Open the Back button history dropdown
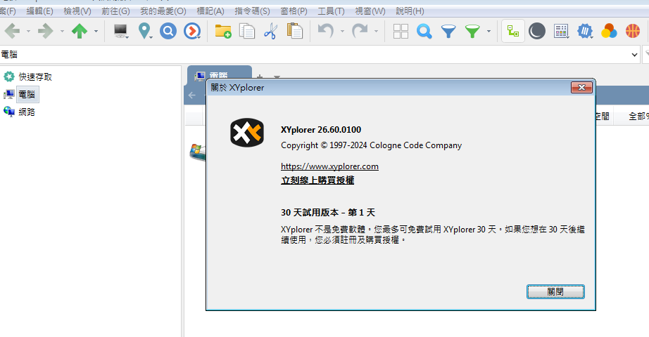Screen dimensions: 649x337 (28, 32)
